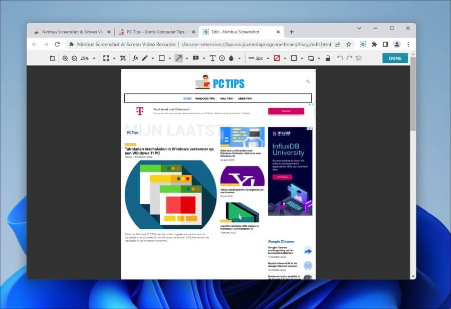
Task: Click the Google Chrome section heading
Action: (x=281, y=241)
